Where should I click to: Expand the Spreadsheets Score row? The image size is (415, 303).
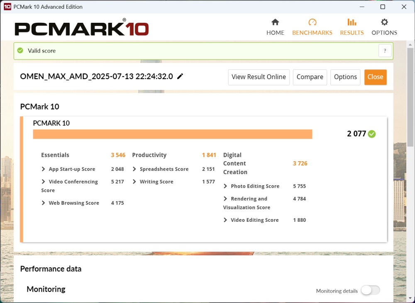134,169
